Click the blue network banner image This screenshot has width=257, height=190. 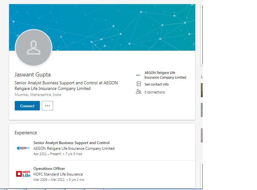102,27
